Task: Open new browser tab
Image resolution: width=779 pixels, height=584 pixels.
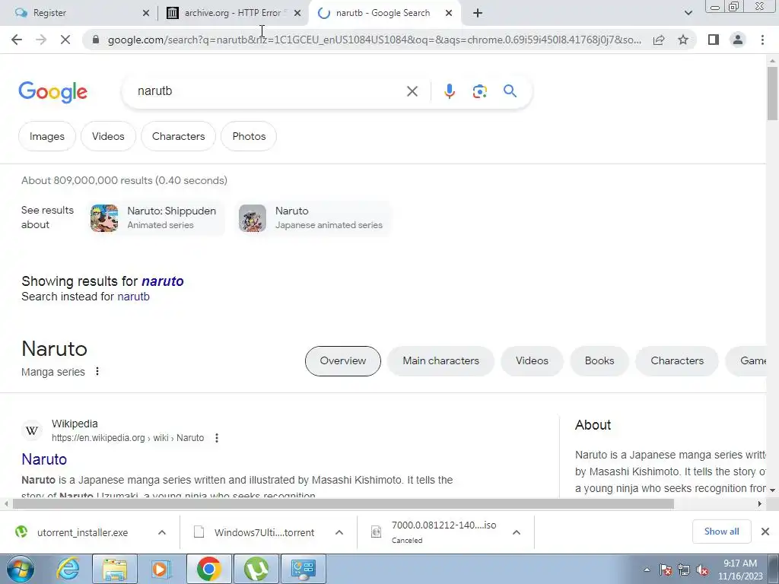Action: 478,13
